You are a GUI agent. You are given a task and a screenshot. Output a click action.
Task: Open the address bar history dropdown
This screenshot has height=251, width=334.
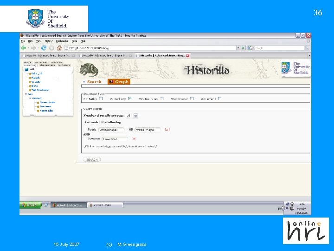[x=238, y=48]
